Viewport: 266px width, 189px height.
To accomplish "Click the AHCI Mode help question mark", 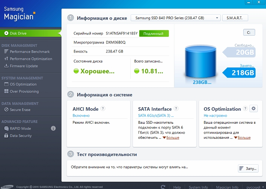I will coord(103,109).
